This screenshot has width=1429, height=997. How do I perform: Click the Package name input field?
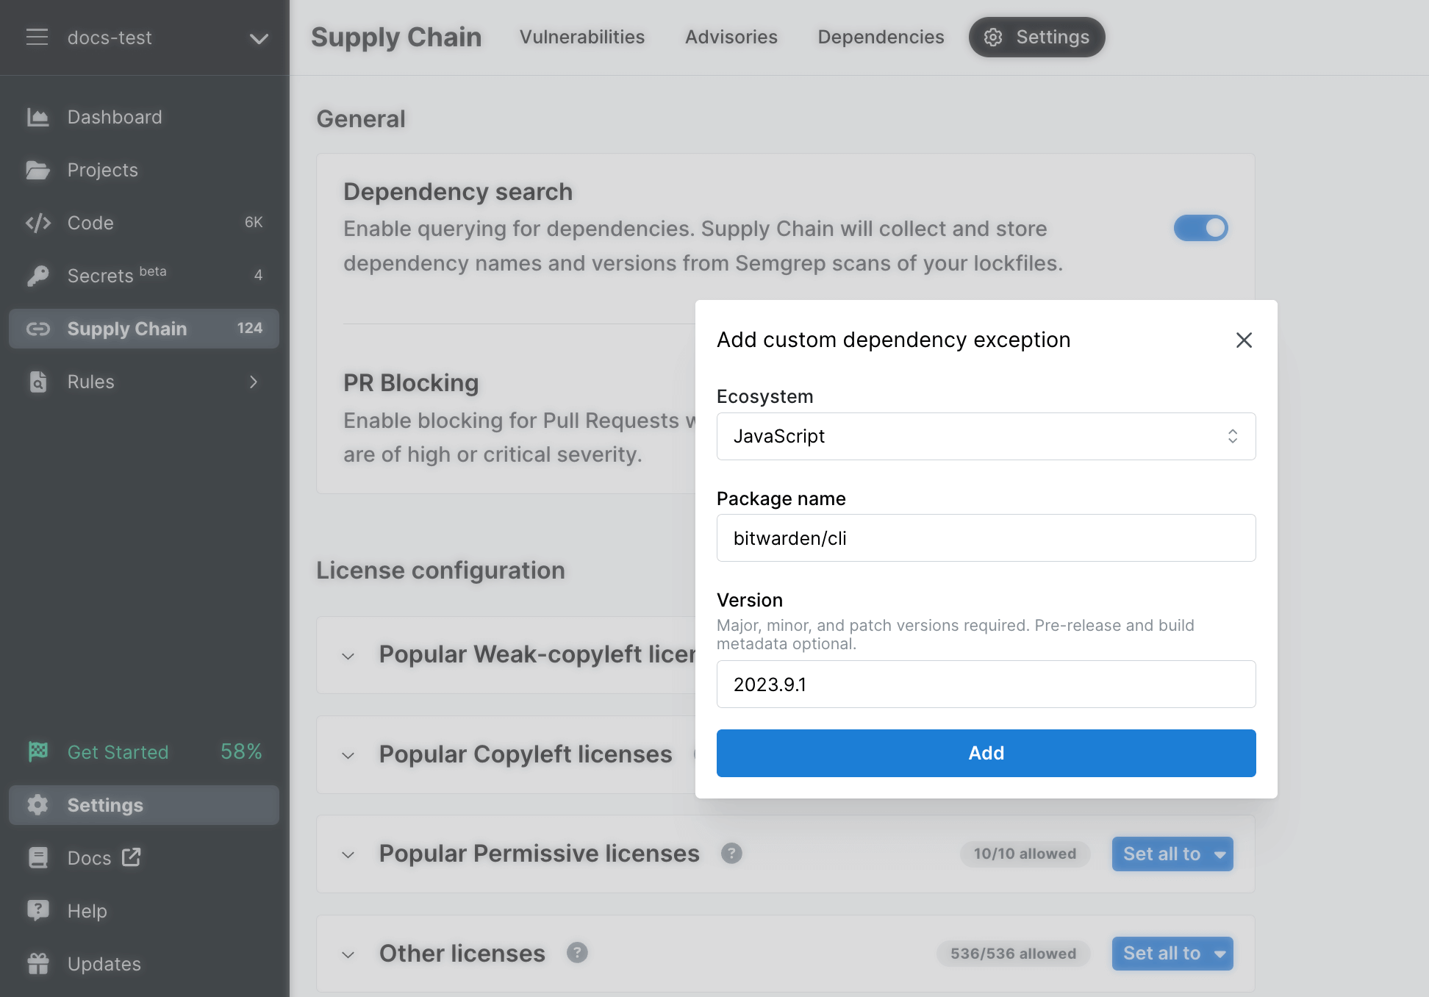986,537
